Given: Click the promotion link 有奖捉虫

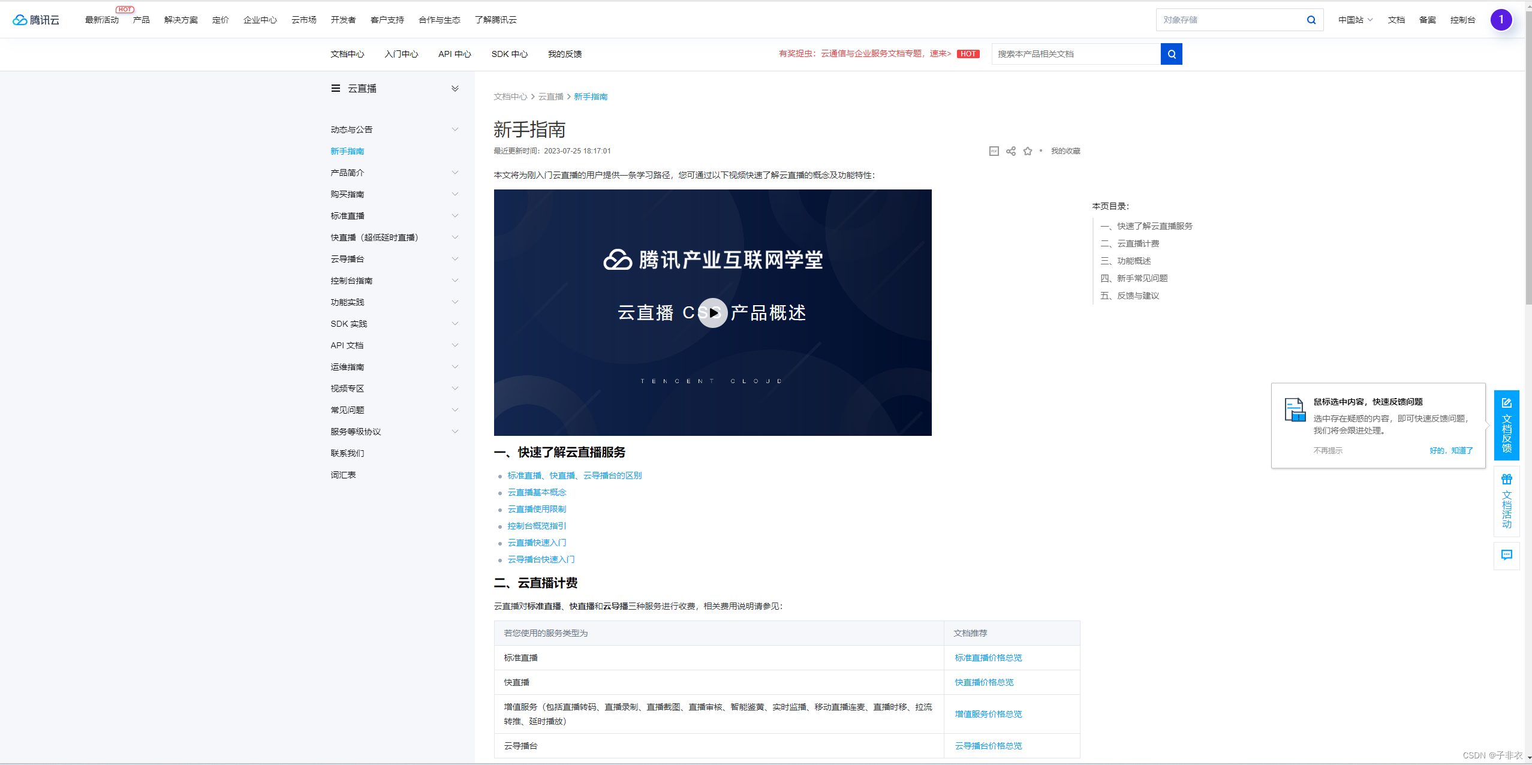Looking at the screenshot, I should click(865, 54).
